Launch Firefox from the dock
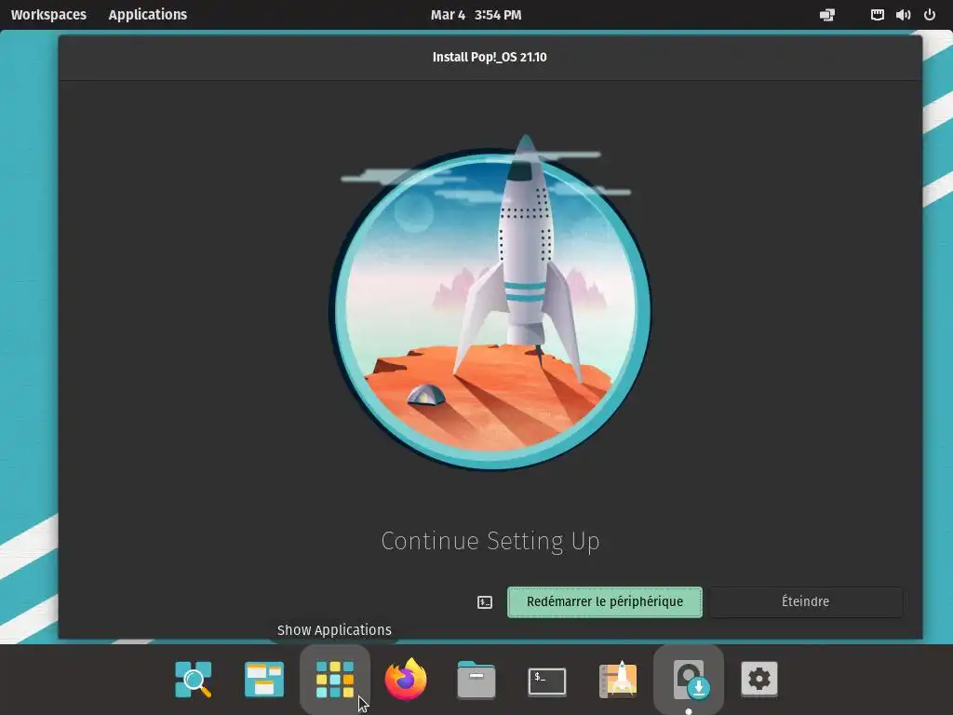Screen dimensions: 953x715 [x=406, y=679]
